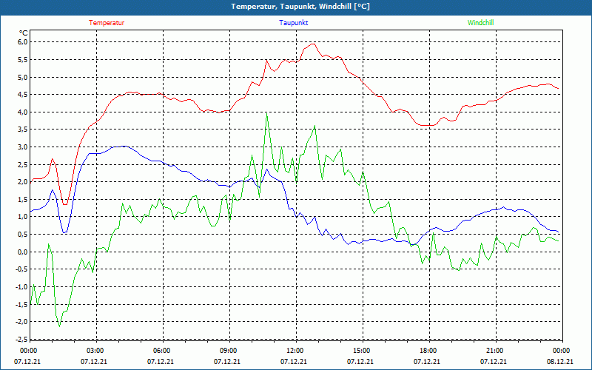Screen dimensions: 592x370
Task: Click the 5,0 y-axis value
Action: click(23, 77)
